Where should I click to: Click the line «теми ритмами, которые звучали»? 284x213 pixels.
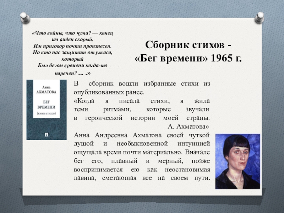click(x=142, y=109)
